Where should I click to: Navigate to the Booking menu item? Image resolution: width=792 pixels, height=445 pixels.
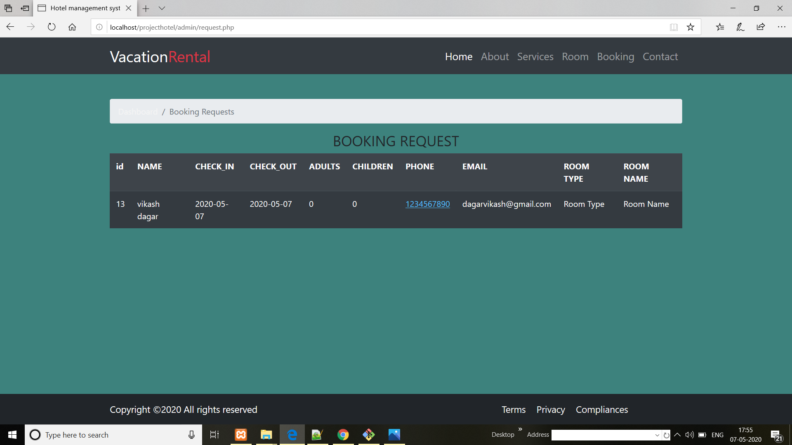[x=615, y=56]
